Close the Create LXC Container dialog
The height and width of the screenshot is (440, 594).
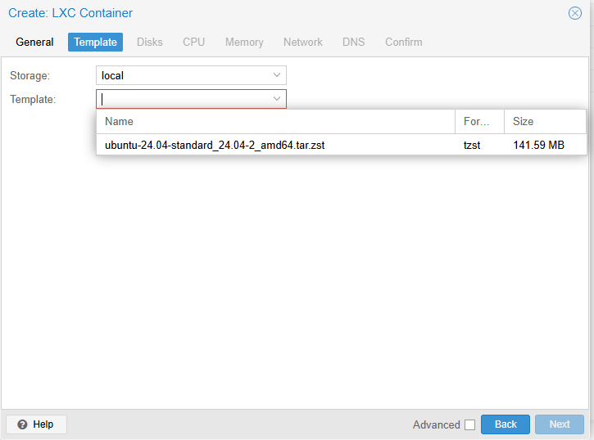[x=574, y=13]
